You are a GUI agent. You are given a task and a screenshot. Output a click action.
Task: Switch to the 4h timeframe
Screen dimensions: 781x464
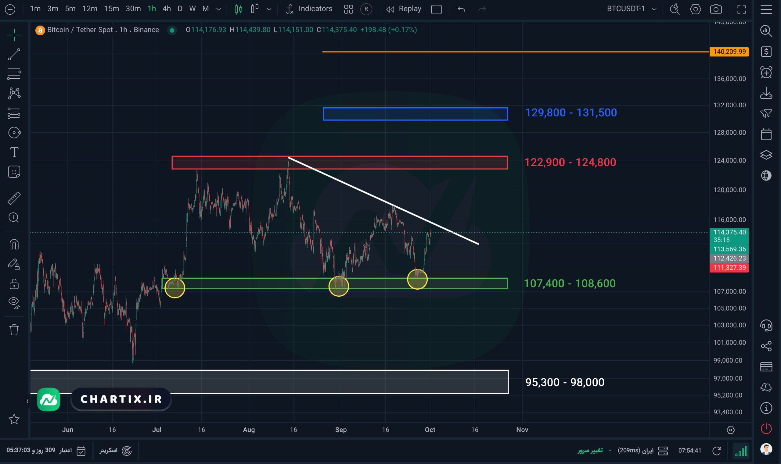167,9
